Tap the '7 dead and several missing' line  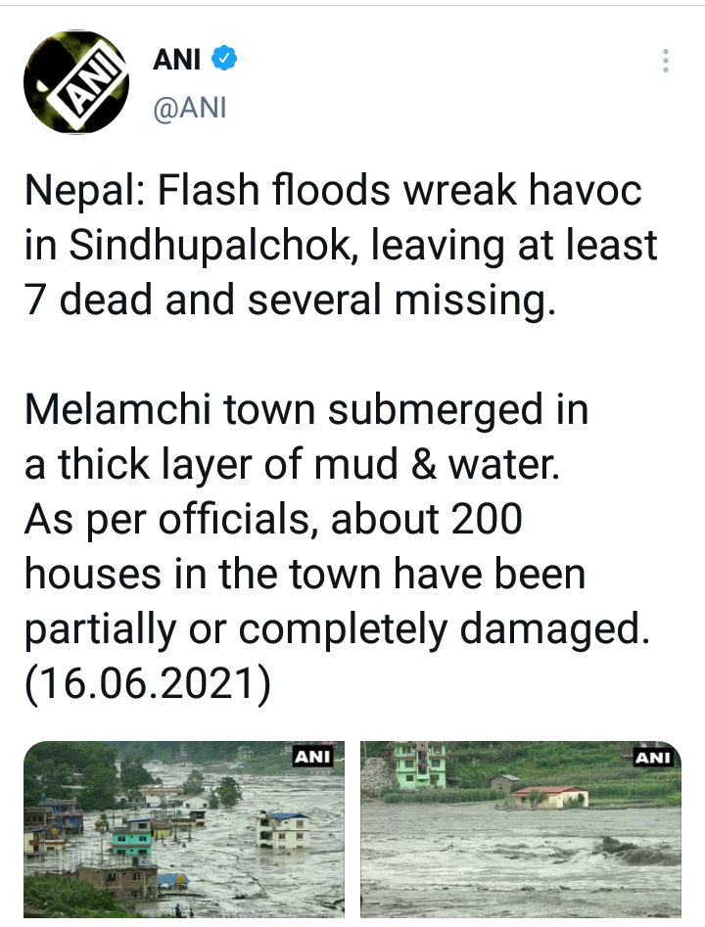click(290, 300)
